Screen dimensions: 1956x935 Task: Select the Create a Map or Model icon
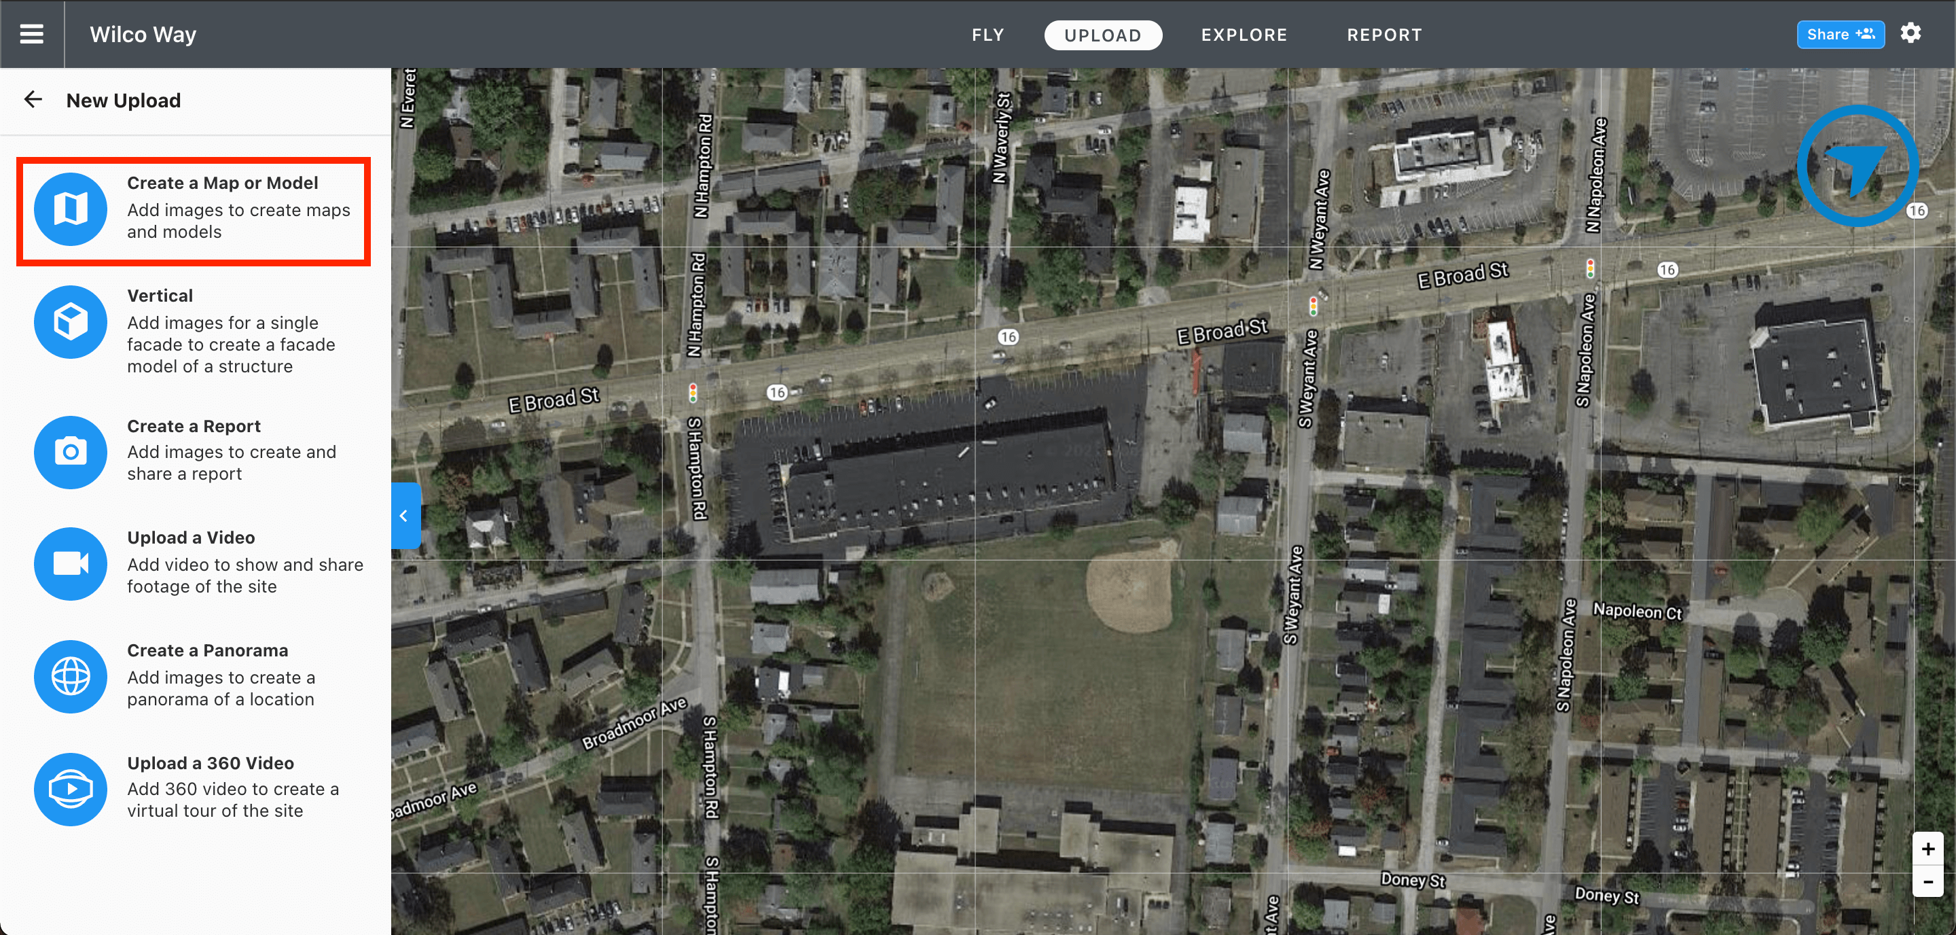tap(71, 209)
